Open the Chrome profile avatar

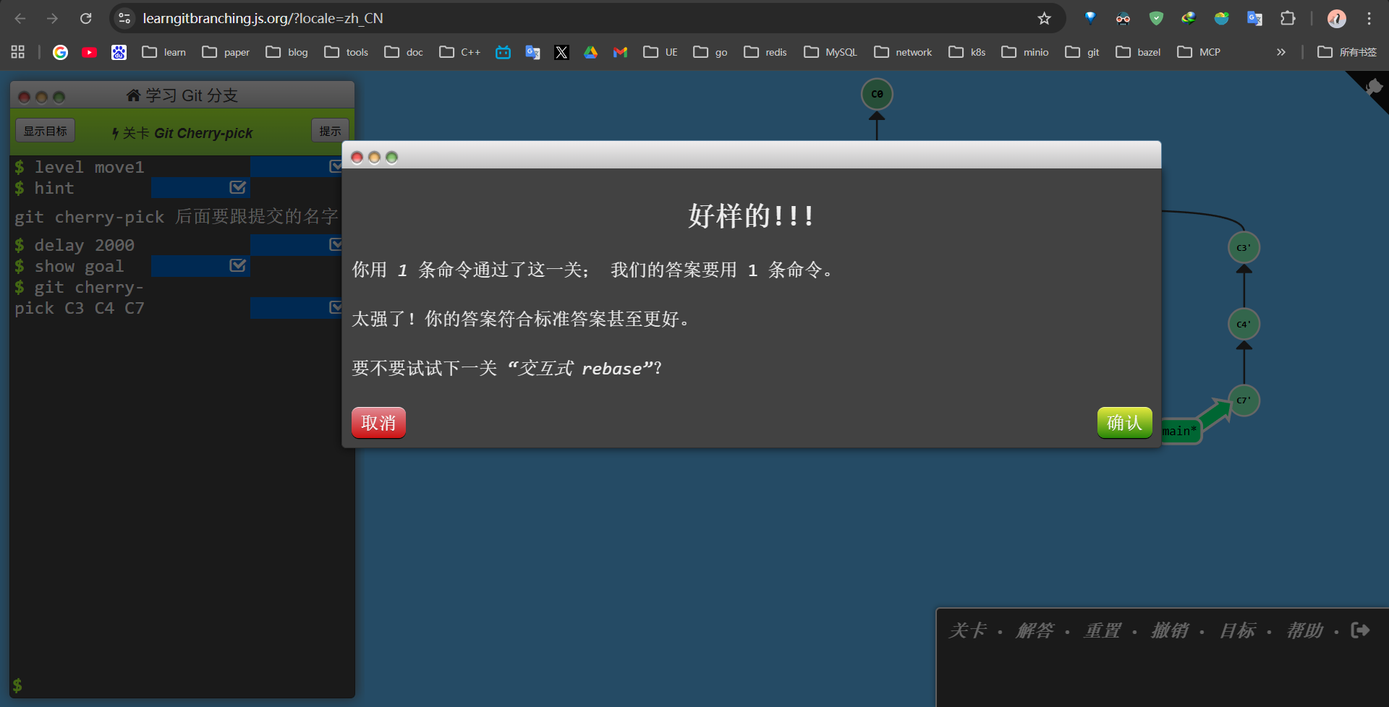(x=1337, y=18)
